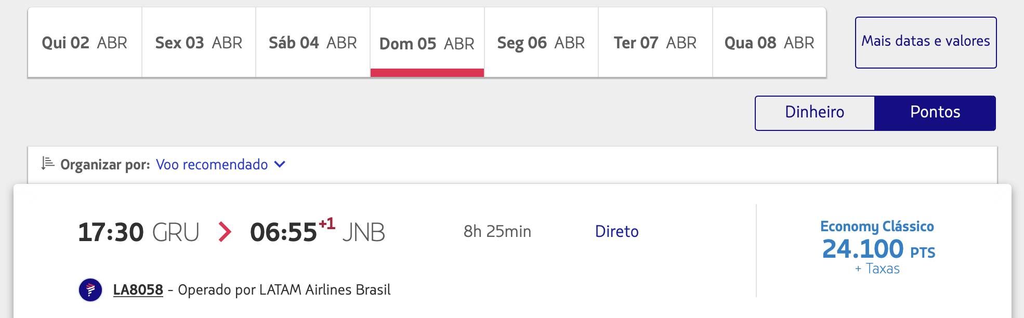Switch price display to Pontos

[935, 113]
